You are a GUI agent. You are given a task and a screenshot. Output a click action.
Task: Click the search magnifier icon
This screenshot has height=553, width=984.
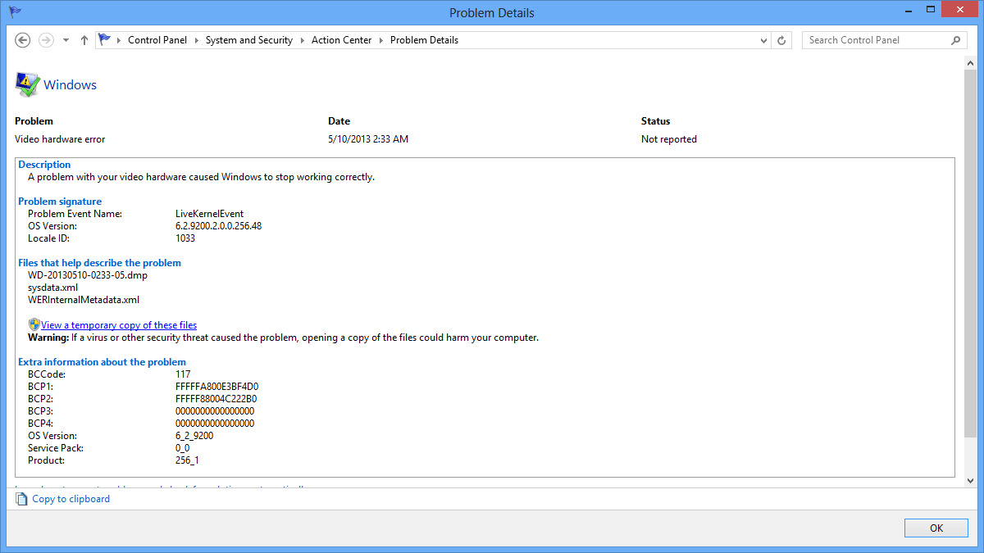955,40
